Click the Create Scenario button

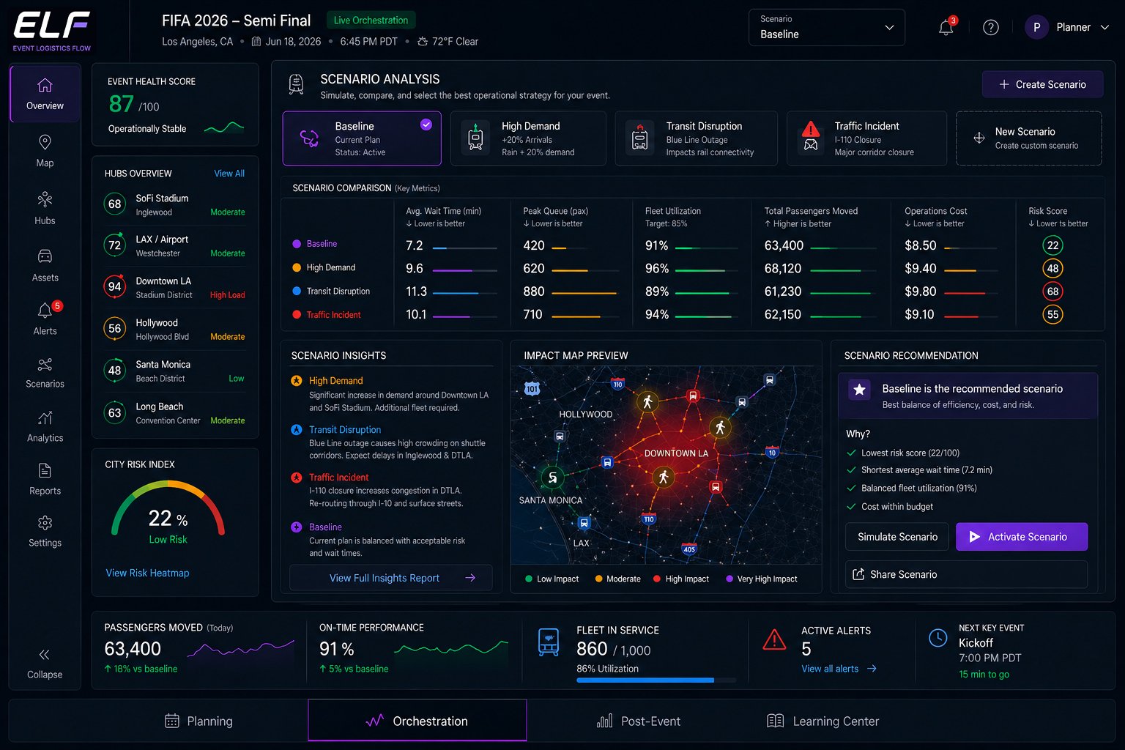pyautogui.click(x=1042, y=84)
